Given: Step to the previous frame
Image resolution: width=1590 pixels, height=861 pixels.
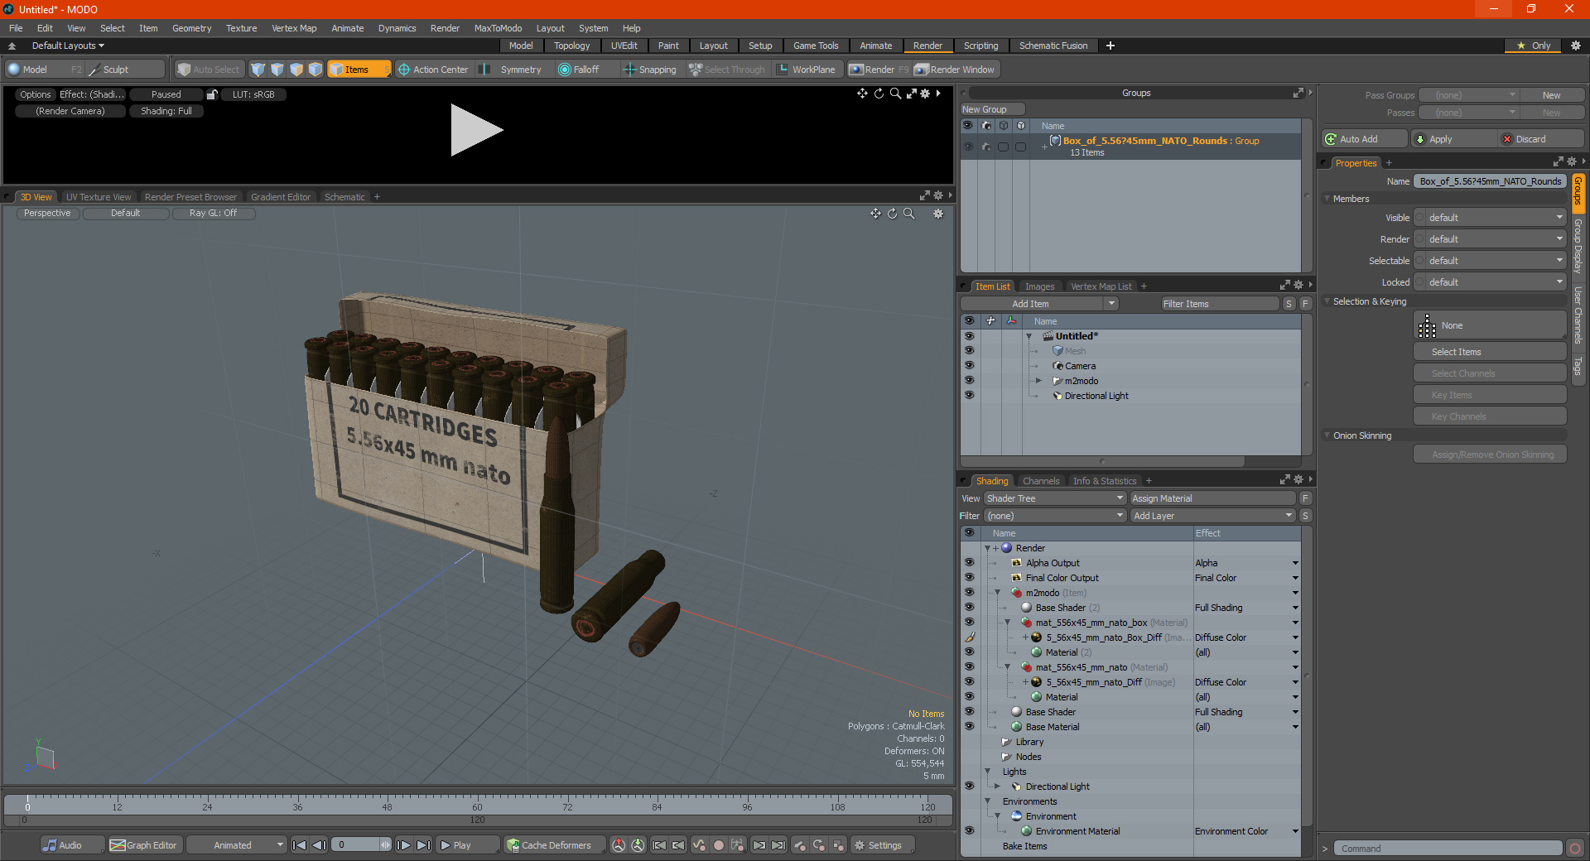Looking at the screenshot, I should pos(319,845).
